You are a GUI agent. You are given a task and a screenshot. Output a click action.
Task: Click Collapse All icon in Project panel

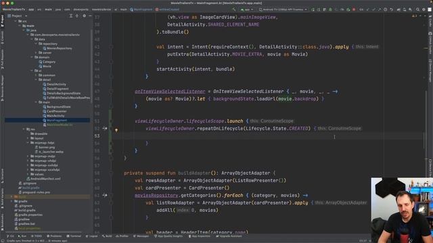point(77,16)
